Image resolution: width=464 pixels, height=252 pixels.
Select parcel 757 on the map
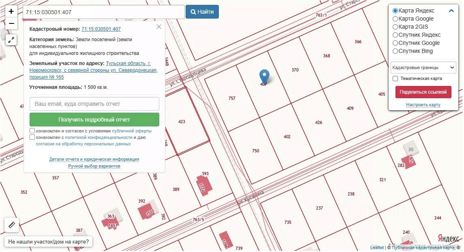(x=232, y=98)
